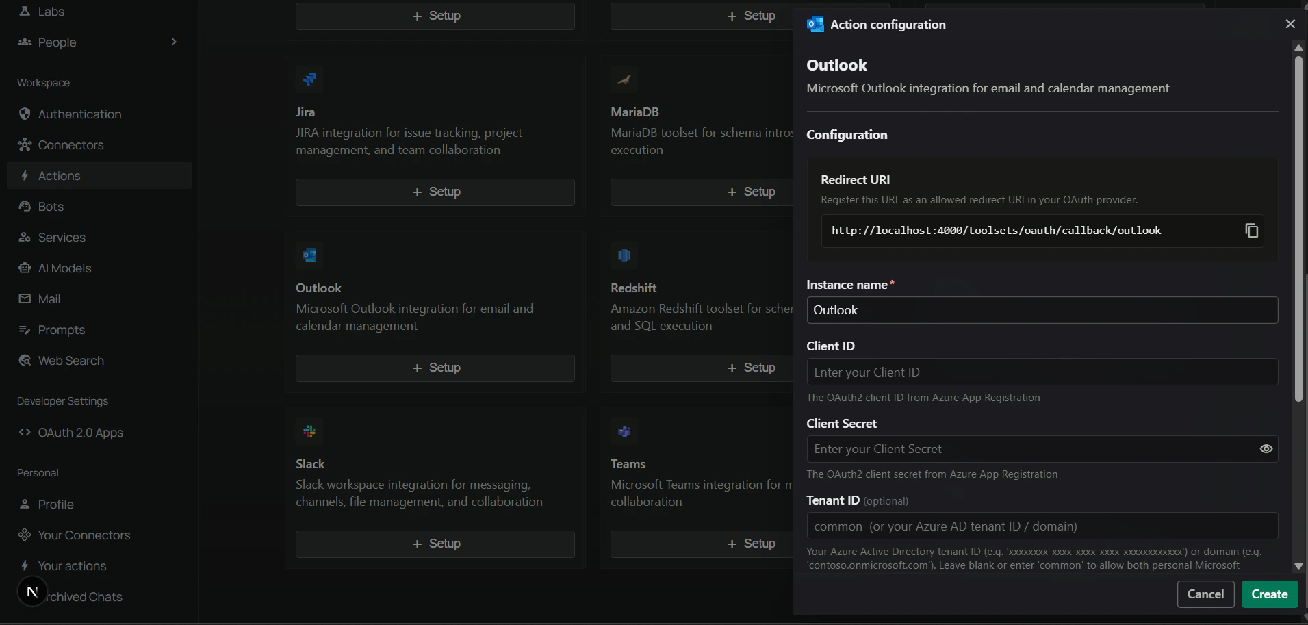Focus the Client ID input field
Image resolution: width=1308 pixels, height=625 pixels.
pyautogui.click(x=1042, y=372)
